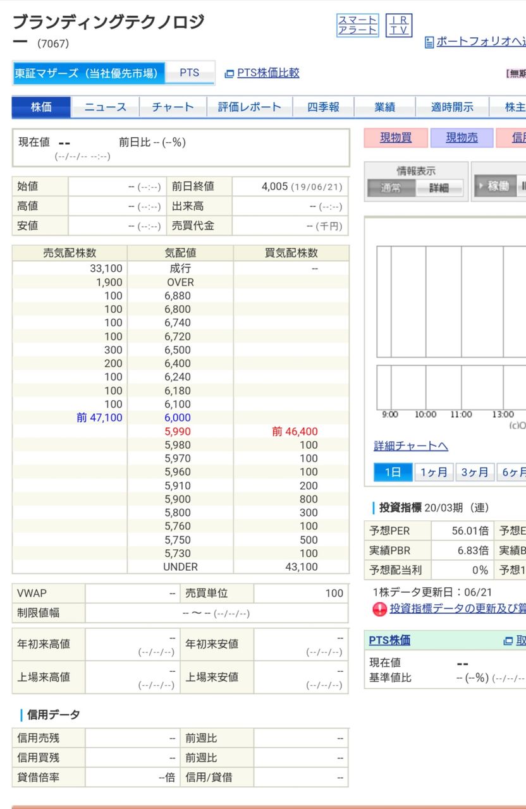
Task: Click red bid price 5,990
Action: coord(178,432)
